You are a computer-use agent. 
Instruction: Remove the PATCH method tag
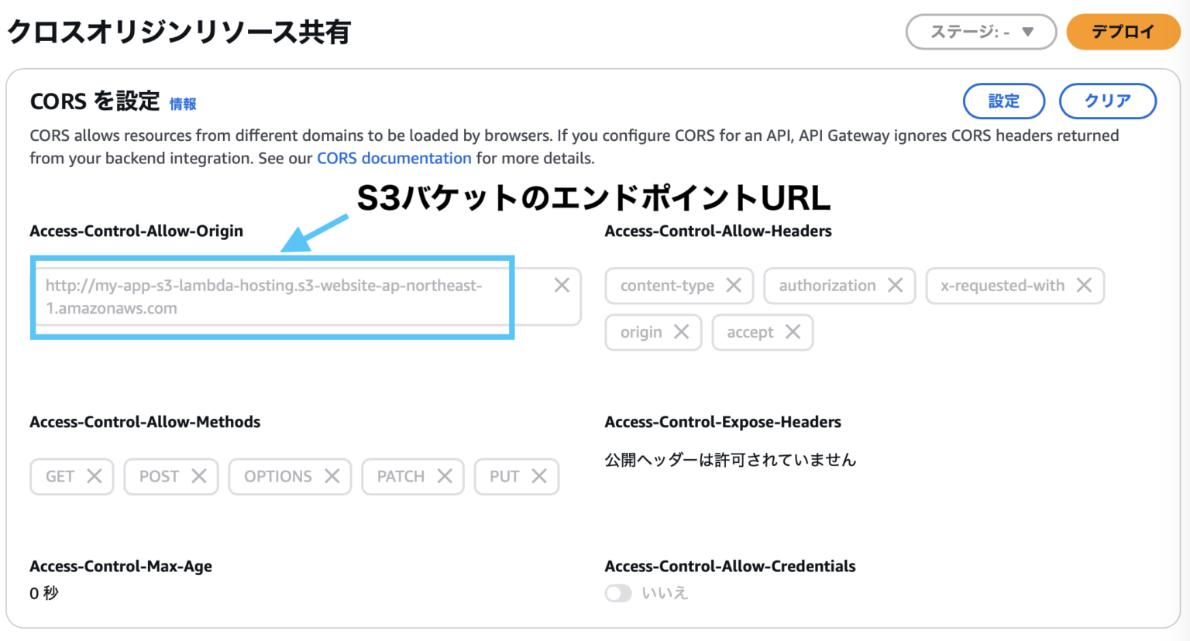coord(445,476)
